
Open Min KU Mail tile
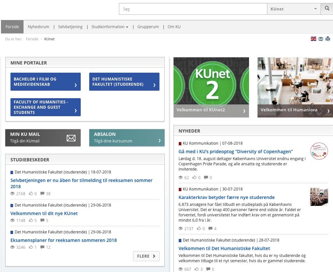point(43,137)
